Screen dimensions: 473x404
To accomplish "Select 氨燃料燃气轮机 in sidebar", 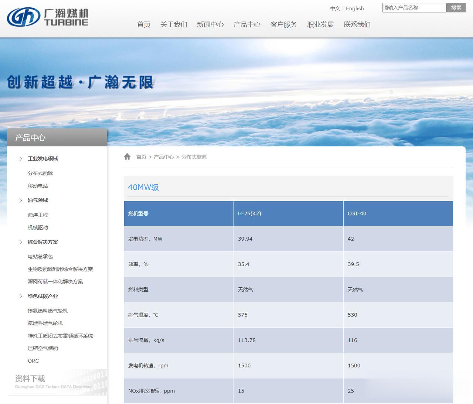I will pyautogui.click(x=45, y=323).
